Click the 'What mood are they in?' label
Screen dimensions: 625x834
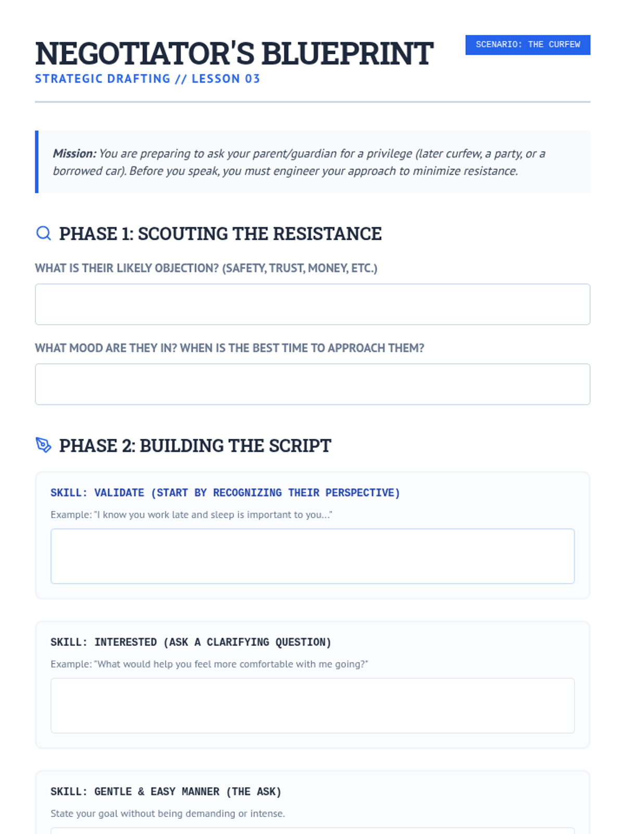(230, 348)
